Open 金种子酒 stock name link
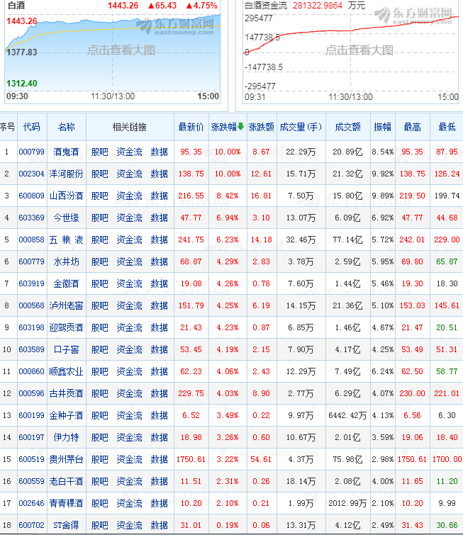Viewport: 463px width, 535px height. (x=66, y=415)
